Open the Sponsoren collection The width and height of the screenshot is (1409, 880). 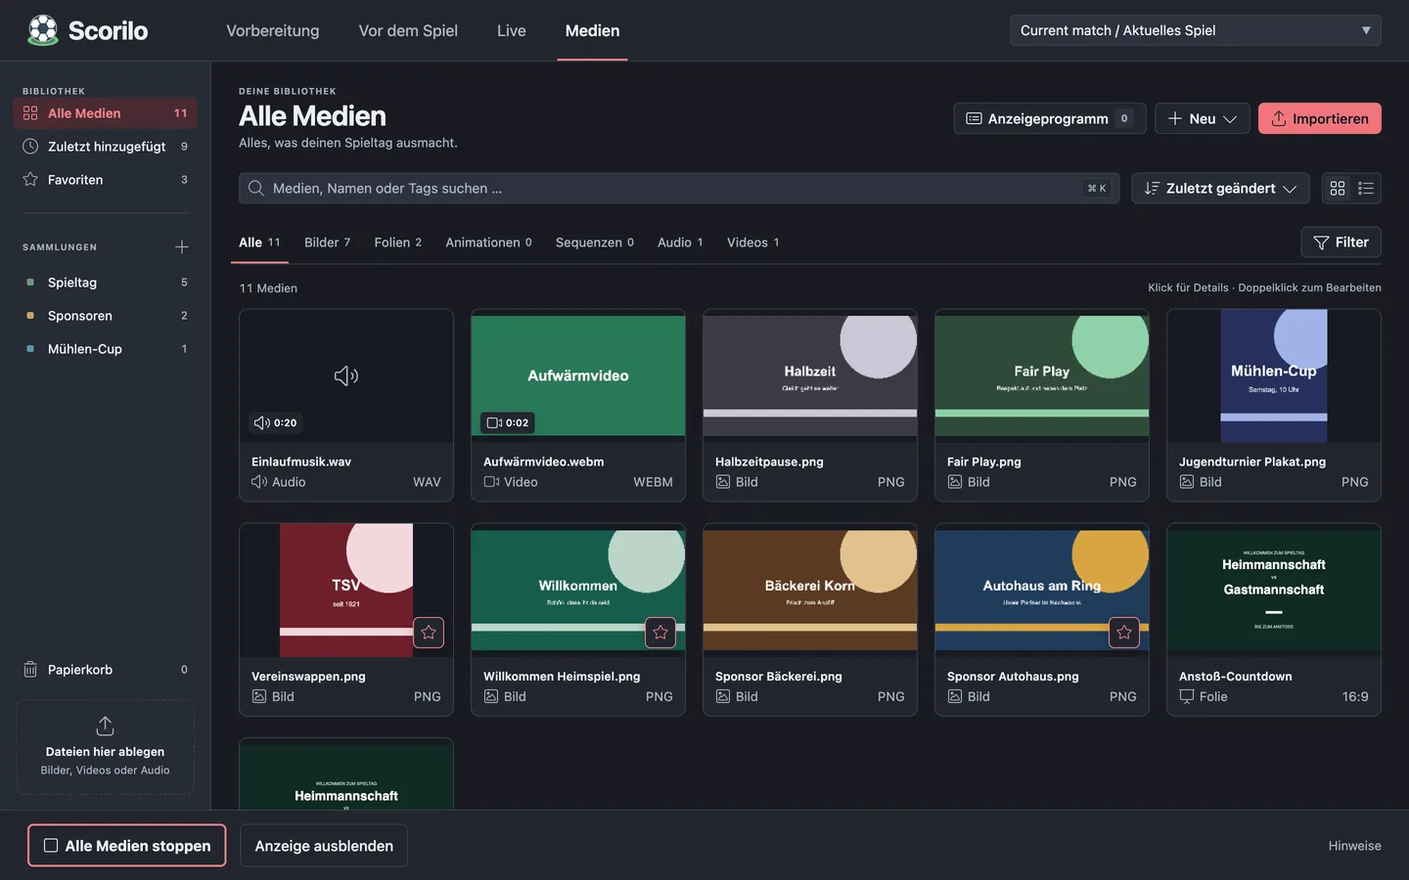tap(106, 316)
